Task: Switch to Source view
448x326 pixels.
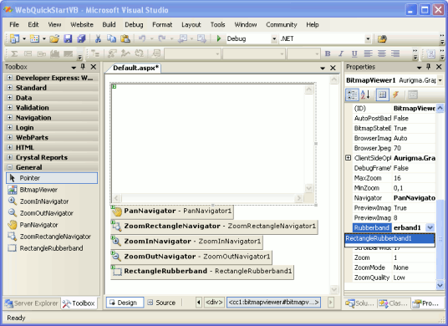Action: pos(161,303)
